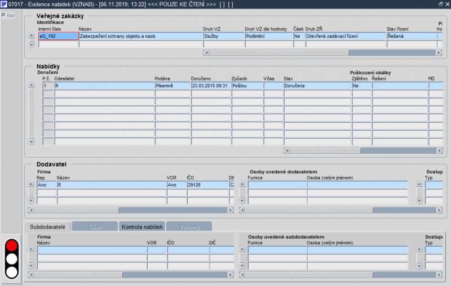Click Dodavatel Rep. field Ano
The image size is (451, 286).
46,185
